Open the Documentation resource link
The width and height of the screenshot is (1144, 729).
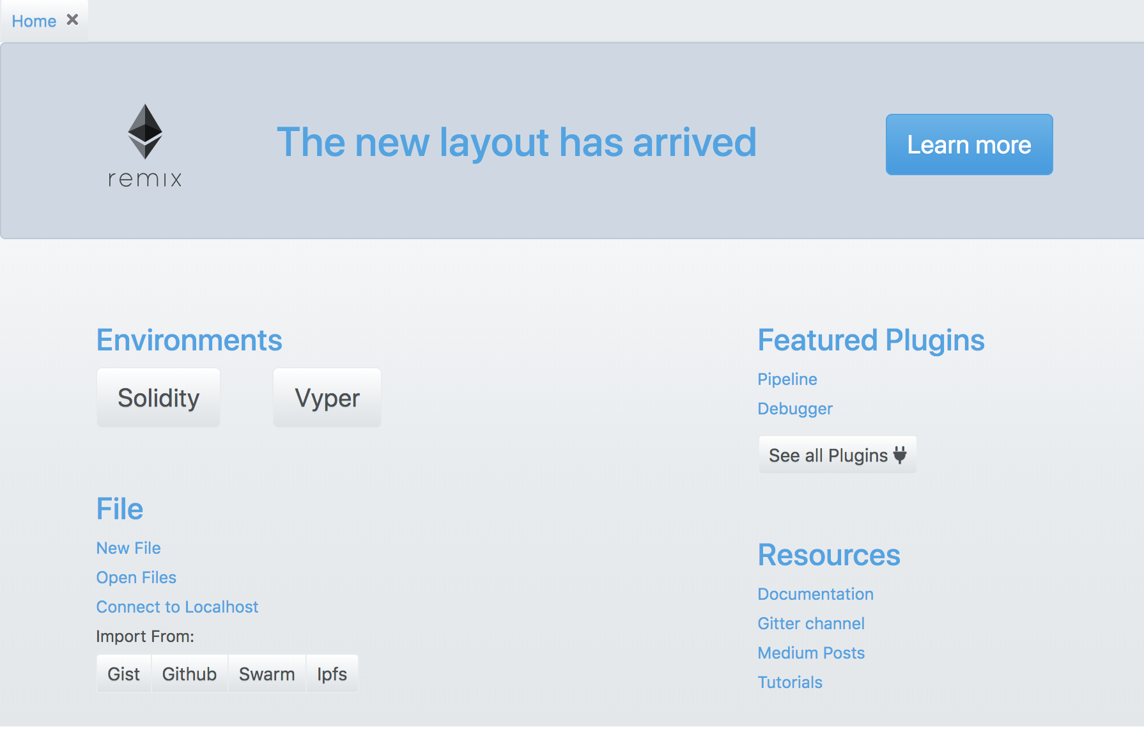815,594
